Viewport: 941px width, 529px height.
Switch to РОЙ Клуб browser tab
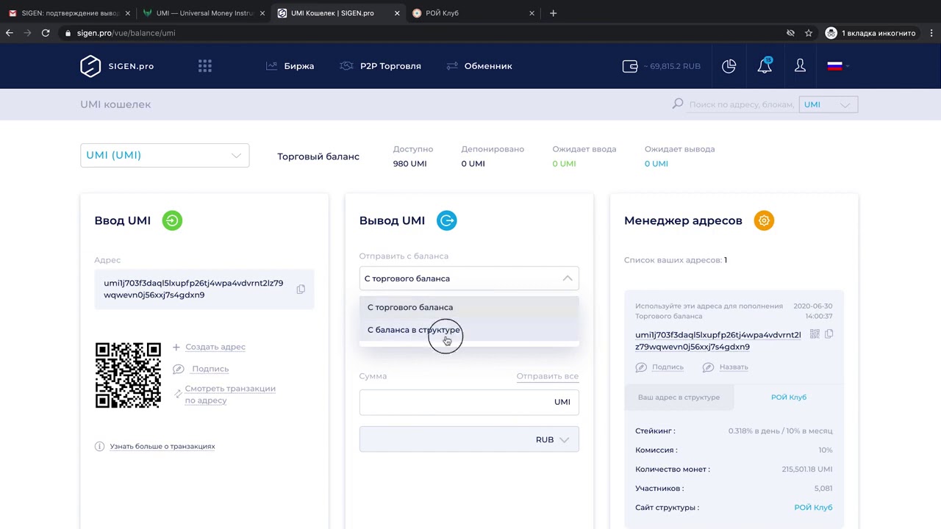tap(472, 13)
